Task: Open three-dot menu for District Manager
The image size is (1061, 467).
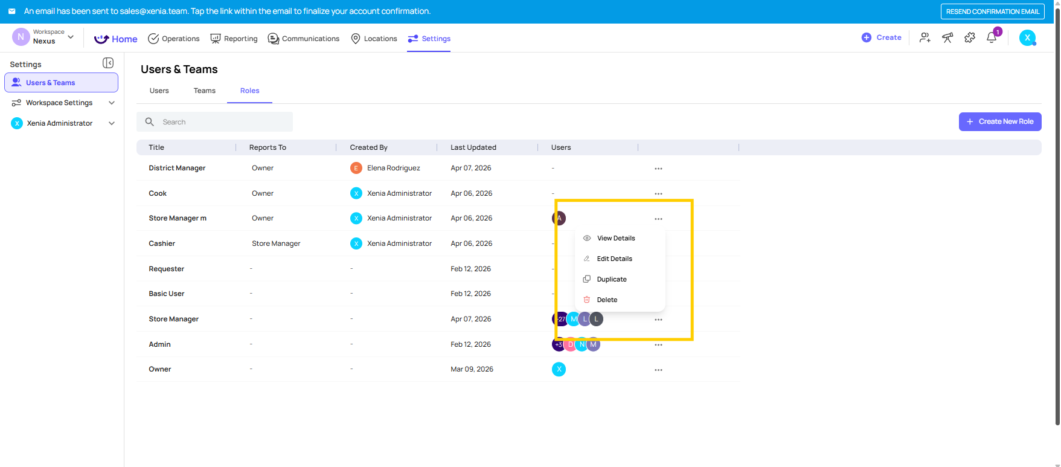Action: coord(658,169)
